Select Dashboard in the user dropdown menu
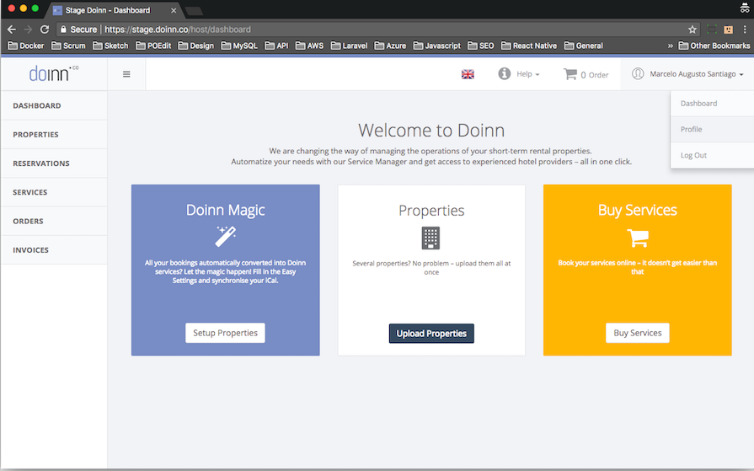Image resolution: width=754 pixels, height=471 pixels. click(712, 104)
